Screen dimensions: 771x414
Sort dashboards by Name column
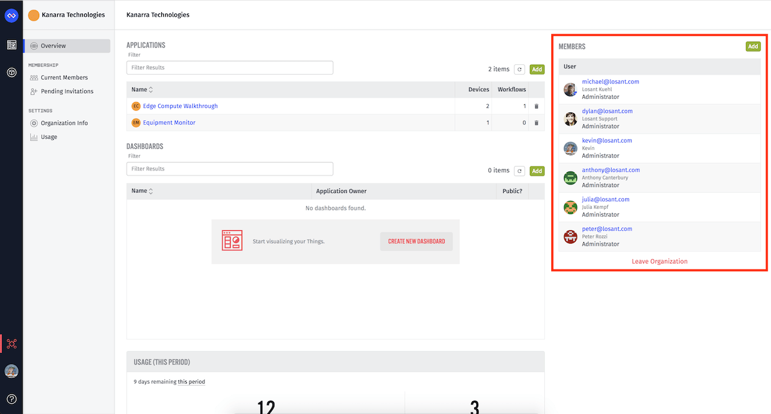coord(143,191)
